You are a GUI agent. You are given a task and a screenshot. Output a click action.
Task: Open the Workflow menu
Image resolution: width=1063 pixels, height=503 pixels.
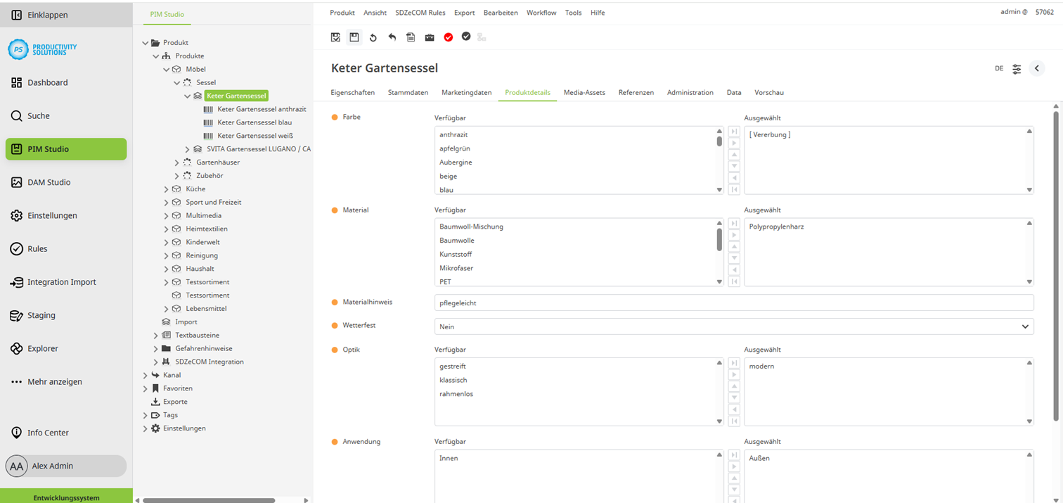click(541, 13)
